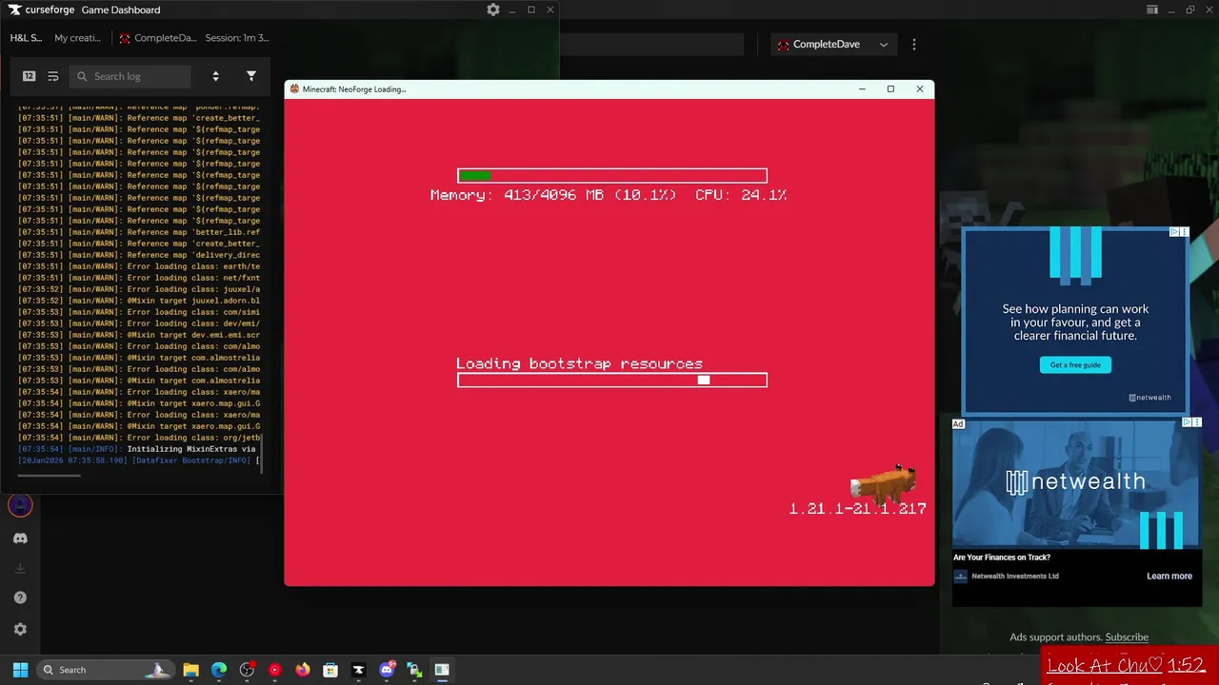The height and width of the screenshot is (685, 1219).
Task: Open Discord with 9+ badge on taskbar
Action: (x=387, y=670)
